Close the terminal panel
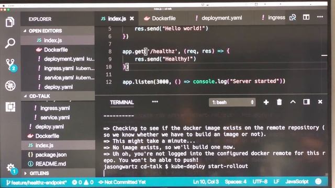 tap(320, 102)
